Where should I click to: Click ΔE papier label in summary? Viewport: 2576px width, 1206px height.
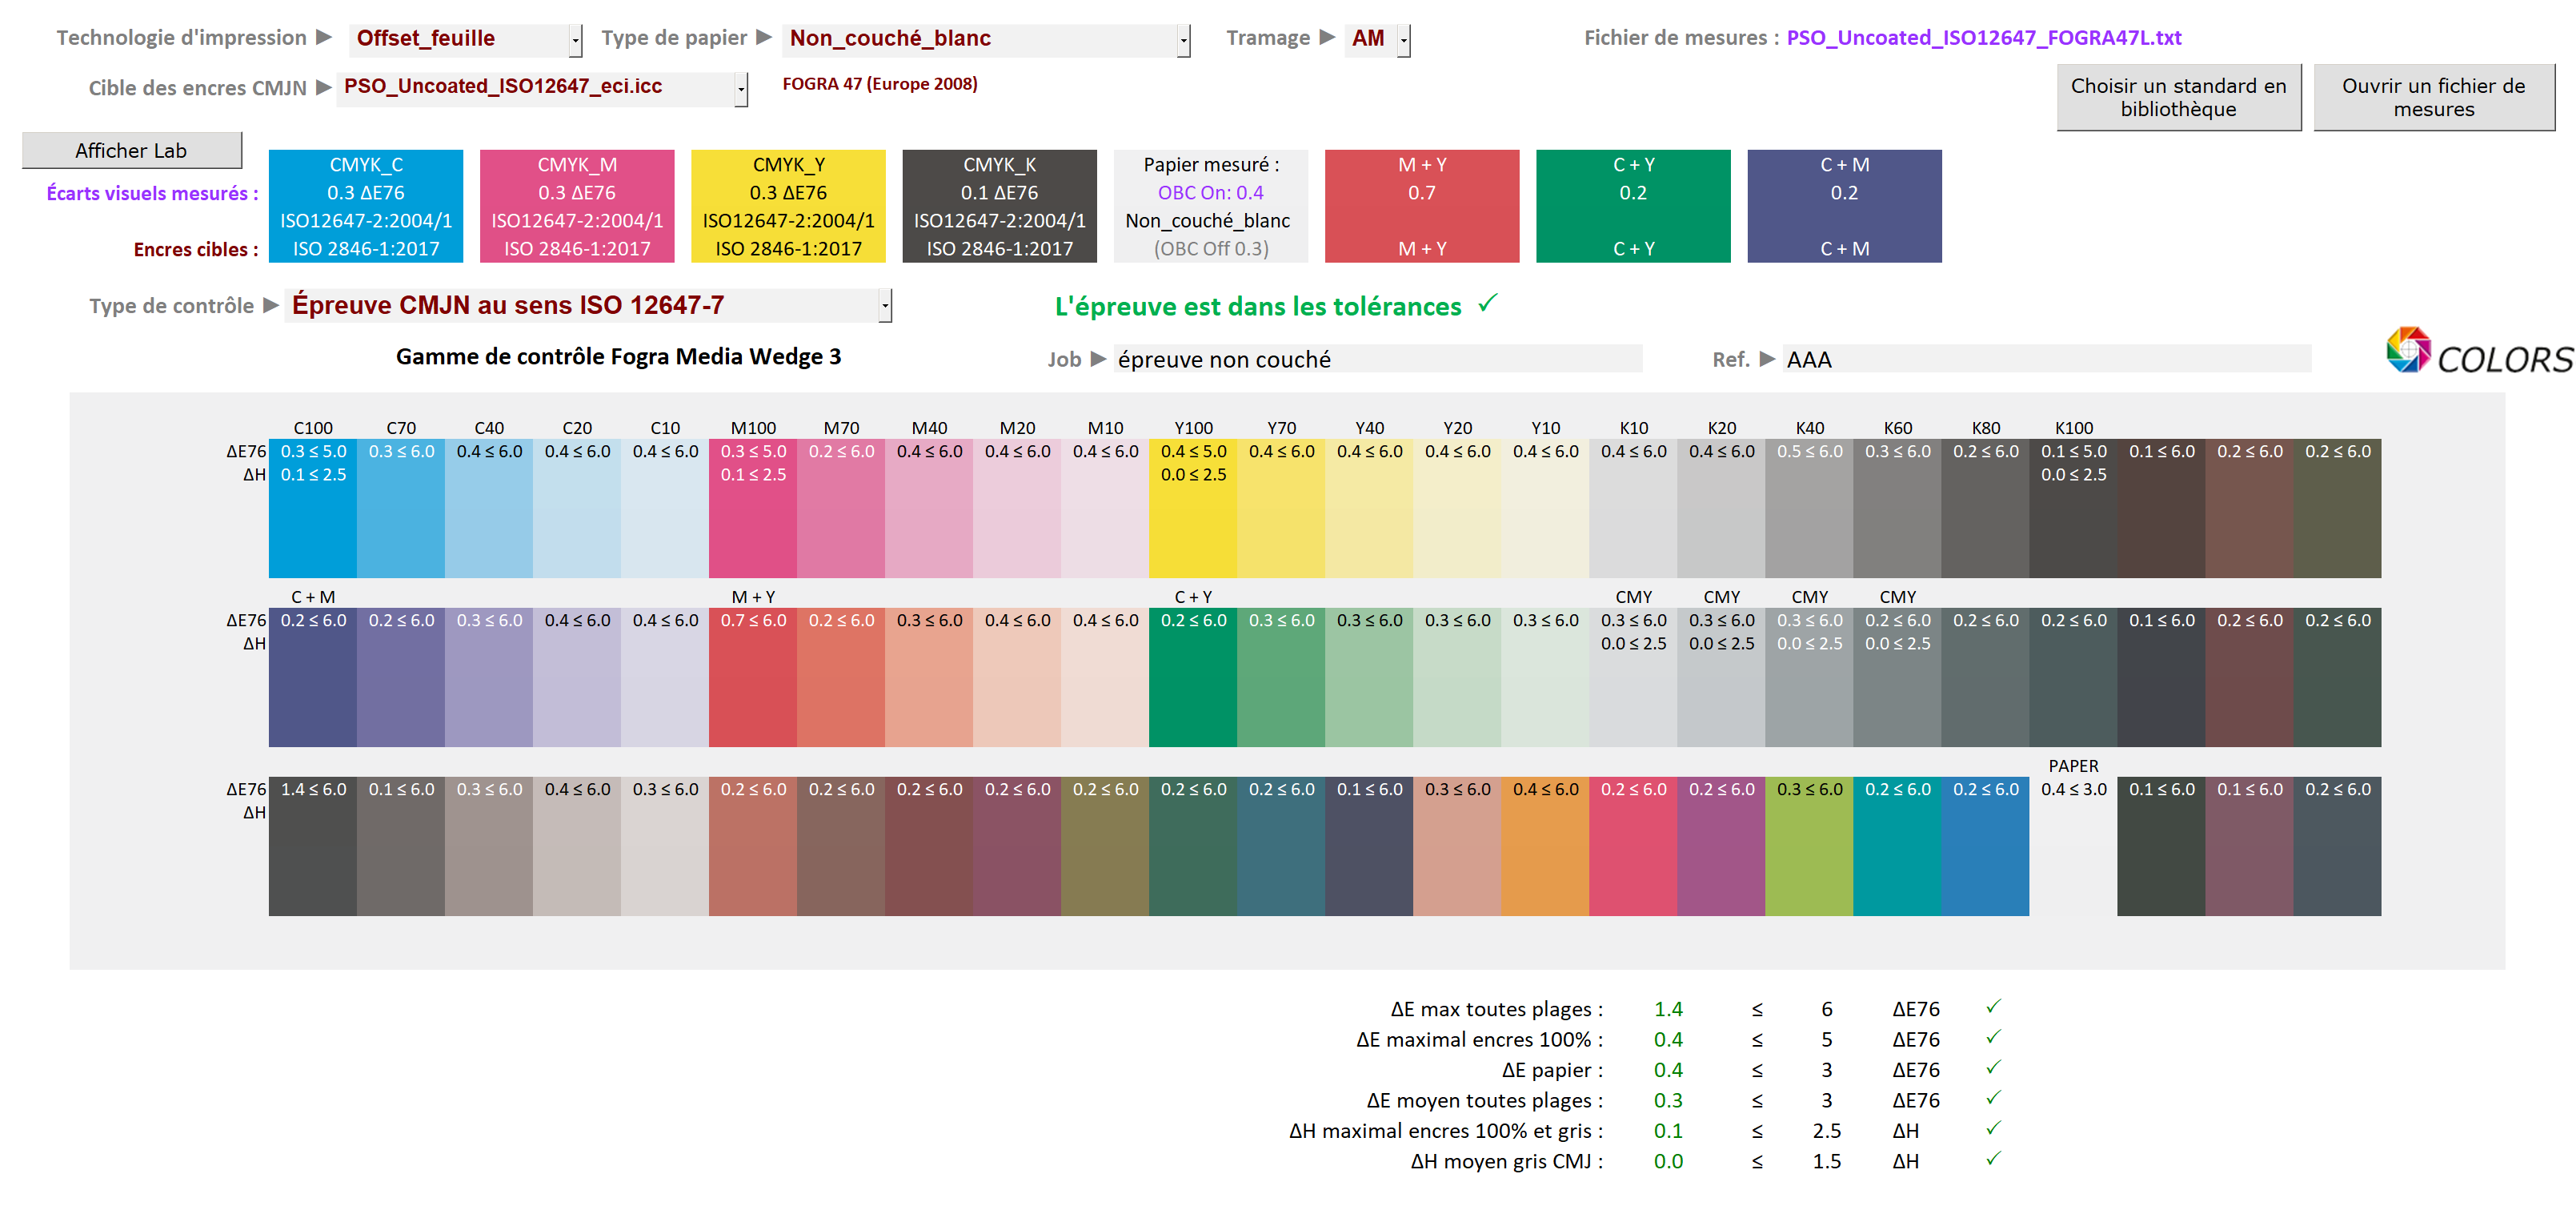1552,1070
